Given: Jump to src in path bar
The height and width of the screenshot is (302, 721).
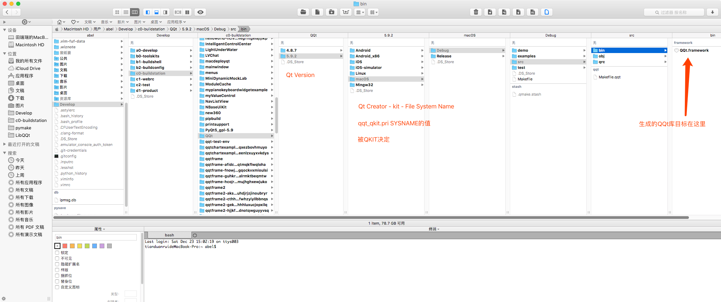Looking at the screenshot, I should [x=233, y=29].
